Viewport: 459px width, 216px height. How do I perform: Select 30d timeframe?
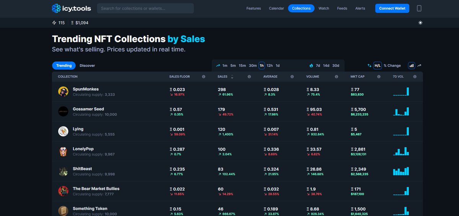click(336, 66)
